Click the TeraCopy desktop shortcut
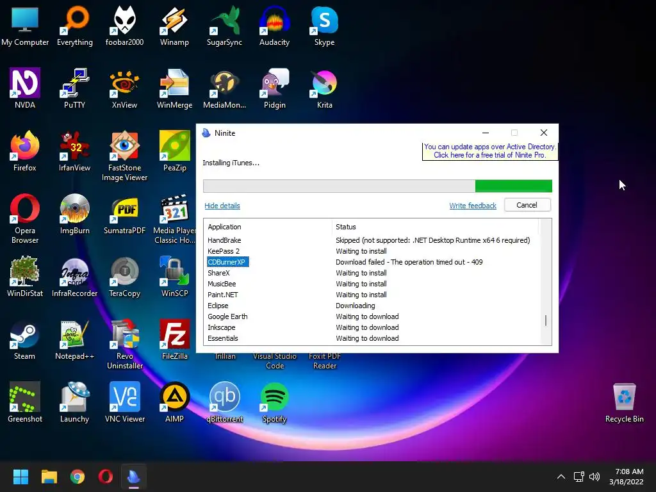This screenshot has width=656, height=492. pyautogui.click(x=125, y=277)
